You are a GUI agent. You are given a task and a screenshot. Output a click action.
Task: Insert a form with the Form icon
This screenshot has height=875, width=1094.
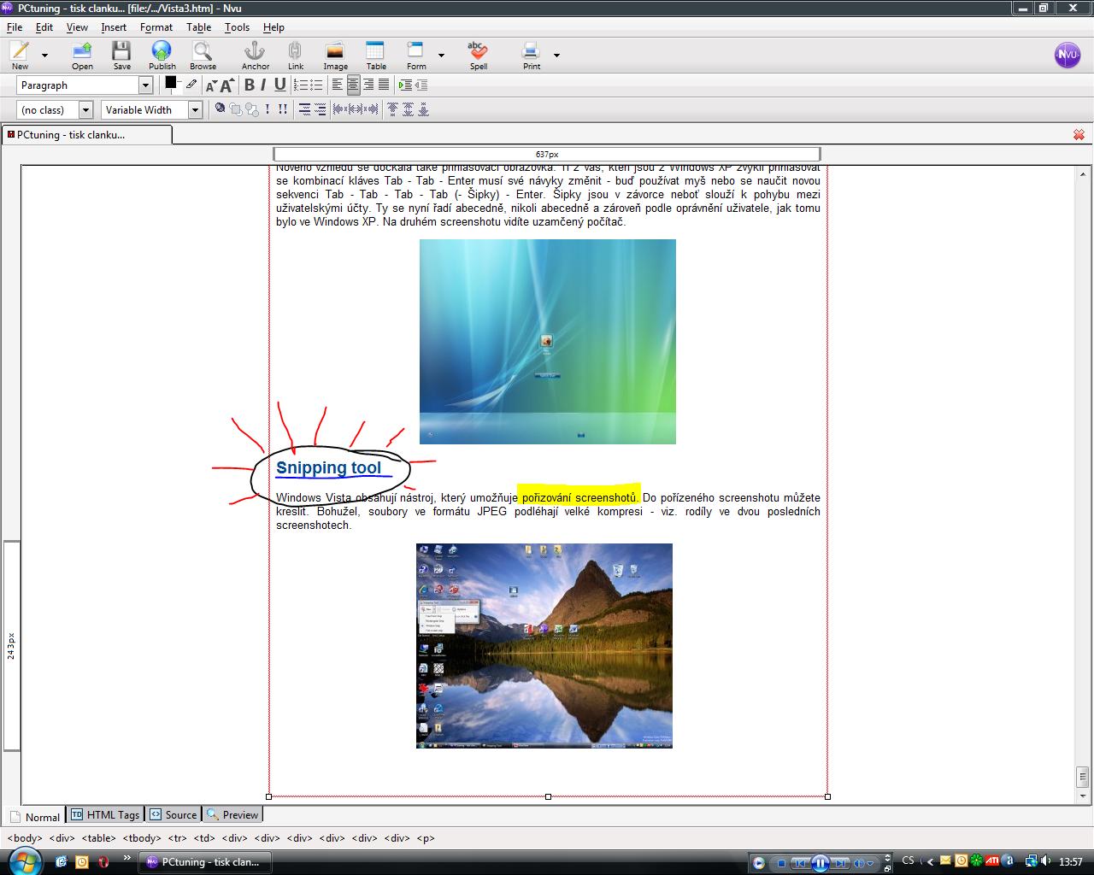pos(416,55)
